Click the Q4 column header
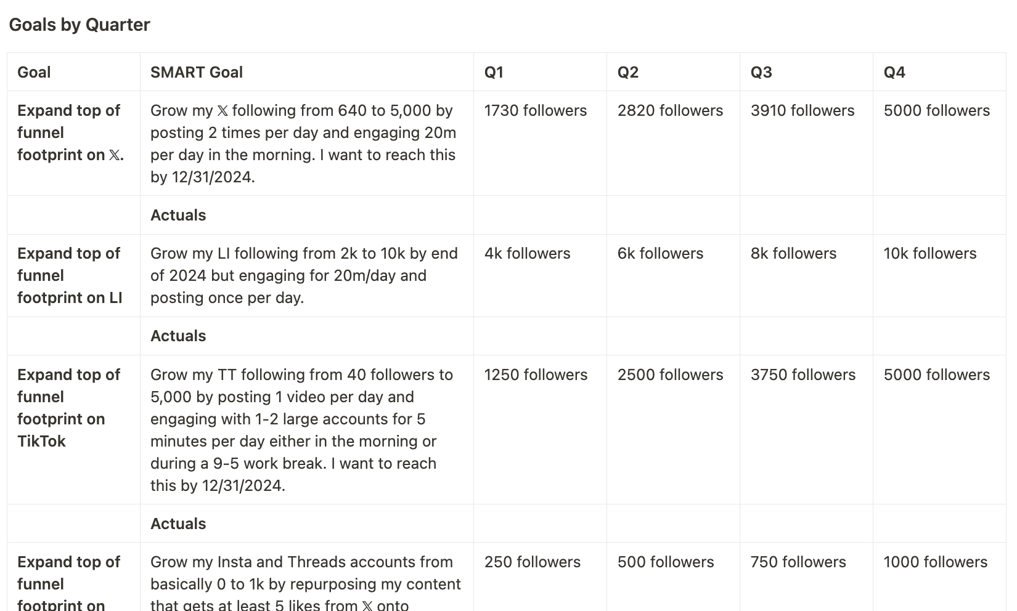The width and height of the screenshot is (1017, 611). (940, 72)
